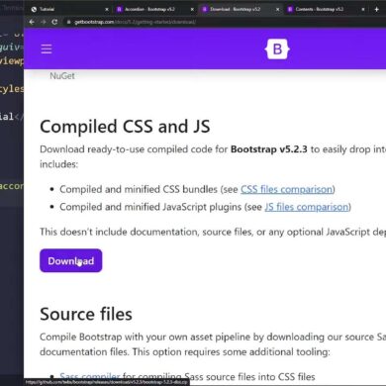Close the Contents Bootstrap tab
The image size is (386, 386).
(363, 9)
